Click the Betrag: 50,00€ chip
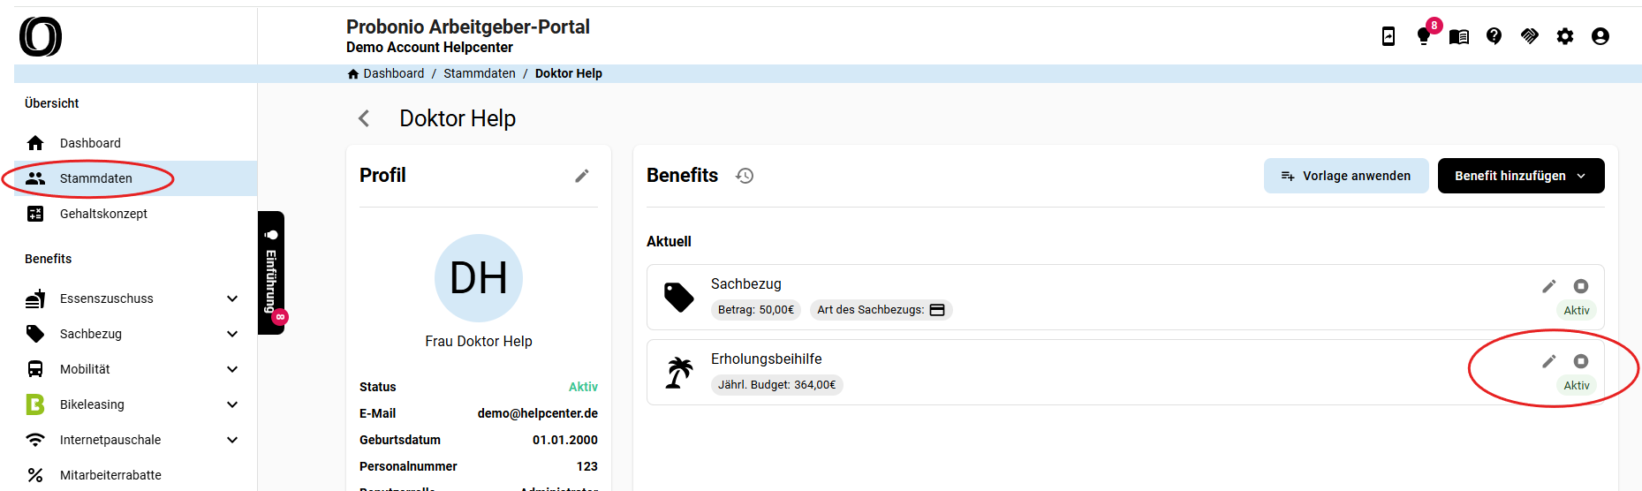The width and height of the screenshot is (1642, 491). coord(756,310)
